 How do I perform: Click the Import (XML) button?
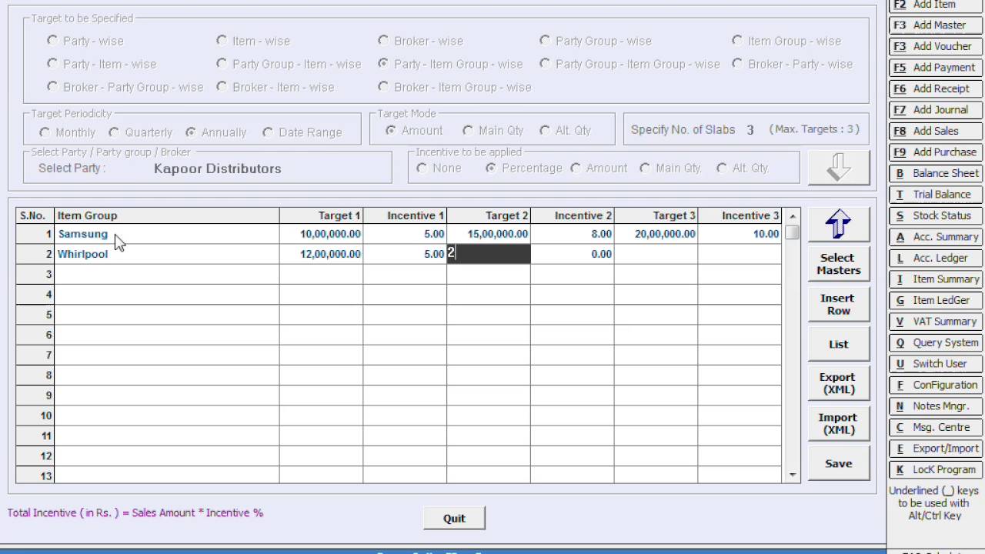tap(838, 423)
